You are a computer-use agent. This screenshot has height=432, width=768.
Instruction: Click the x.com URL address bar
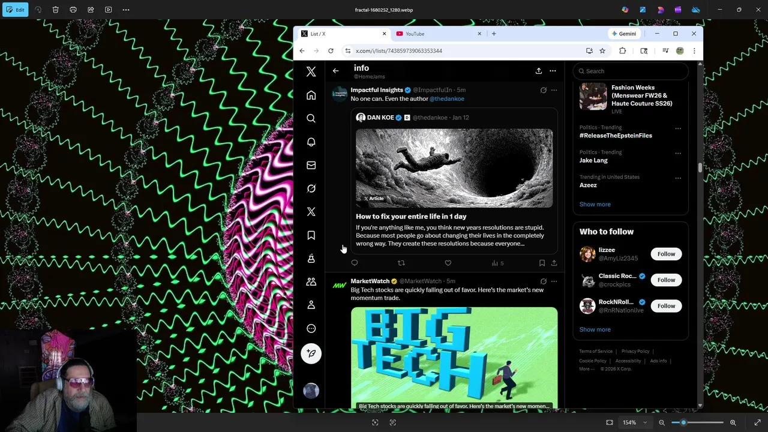click(x=462, y=51)
